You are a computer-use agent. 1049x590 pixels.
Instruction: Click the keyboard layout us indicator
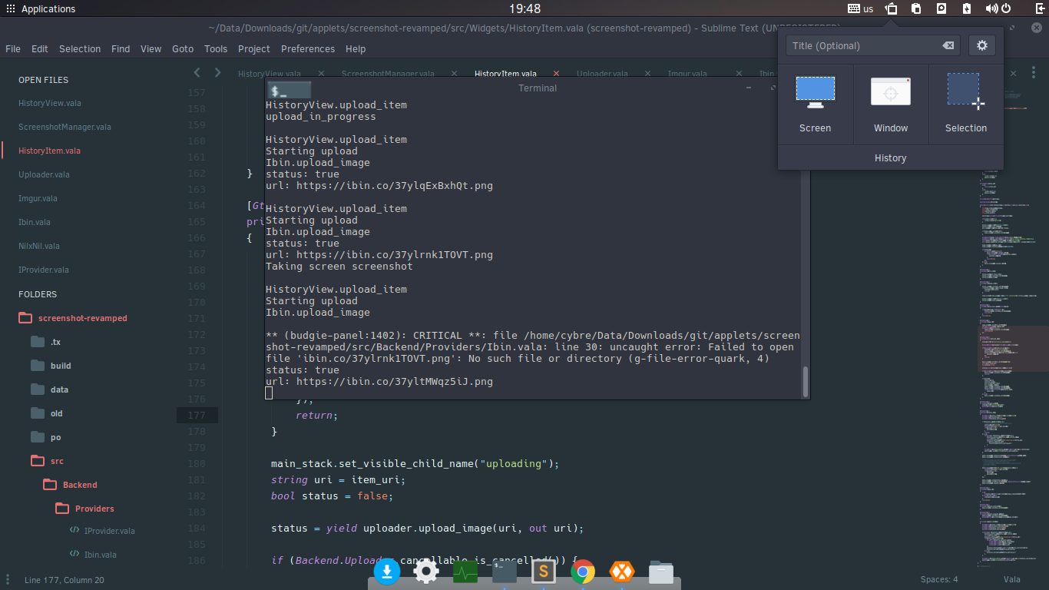860,9
